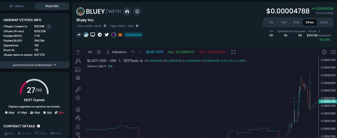Select the pattern drawing tool

(x=78, y=61)
